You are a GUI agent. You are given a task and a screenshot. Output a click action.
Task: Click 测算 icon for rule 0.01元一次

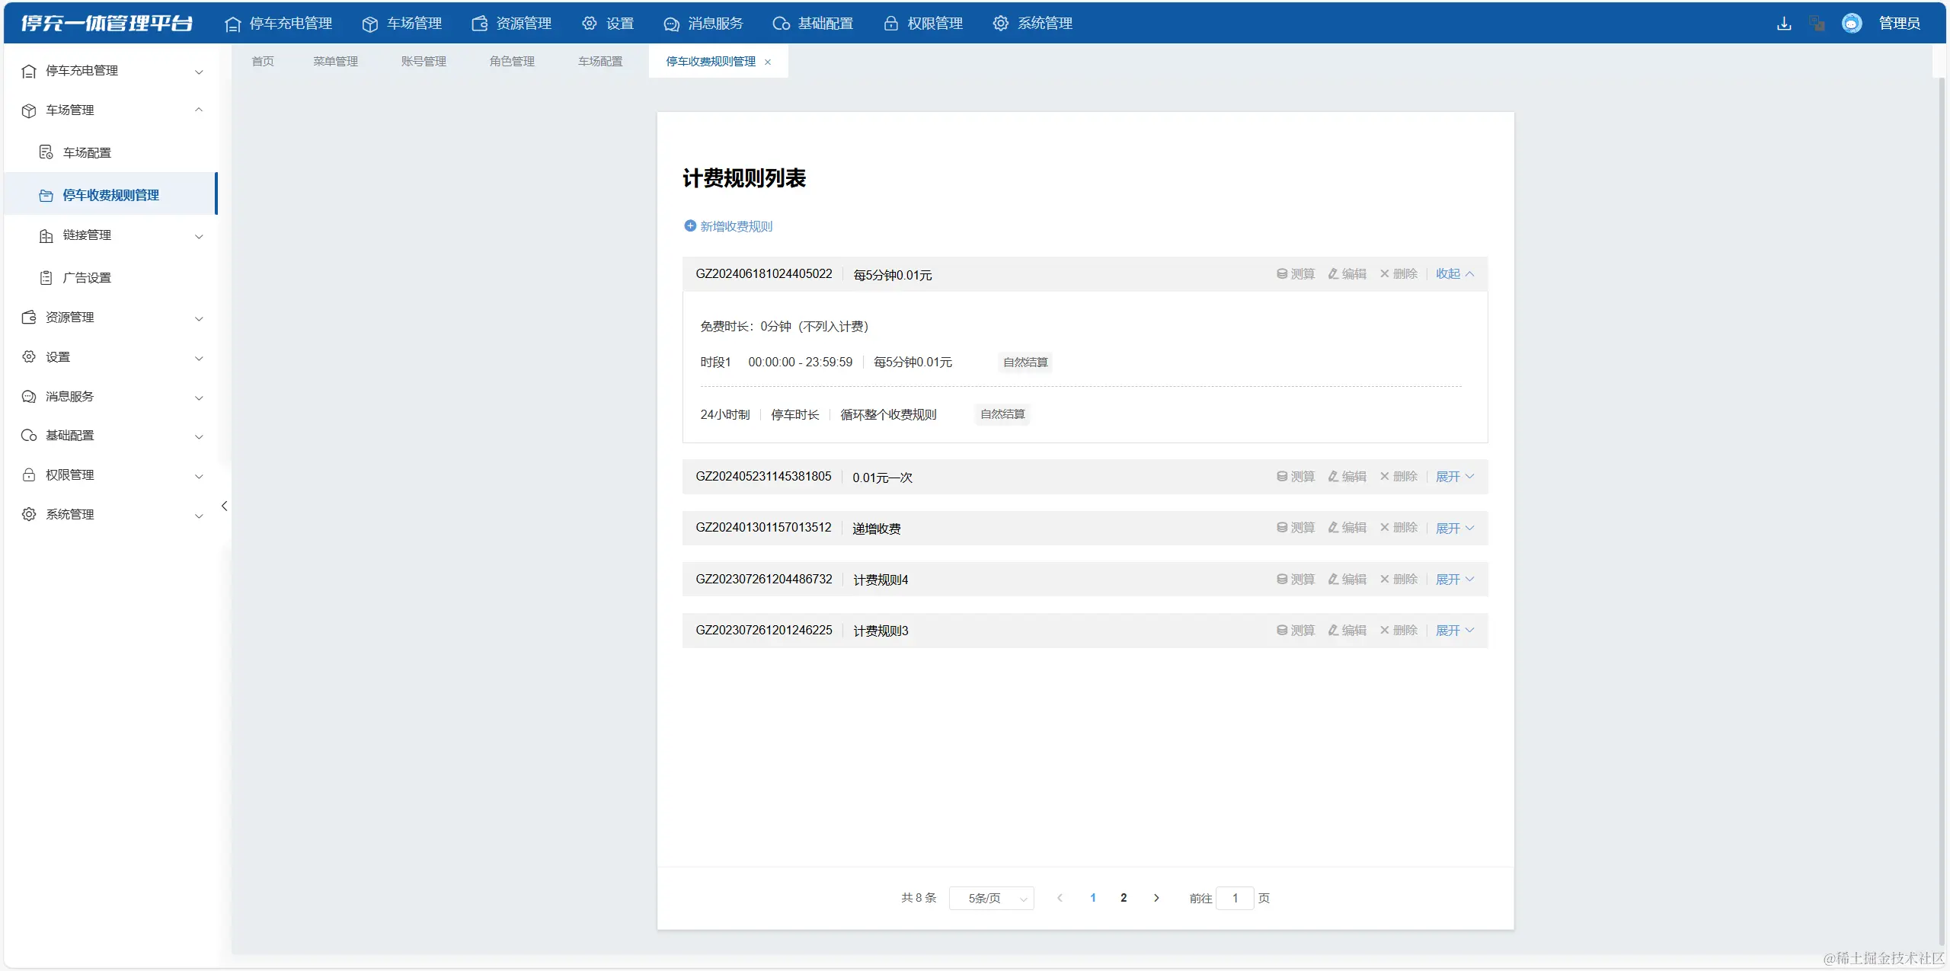(x=1282, y=477)
